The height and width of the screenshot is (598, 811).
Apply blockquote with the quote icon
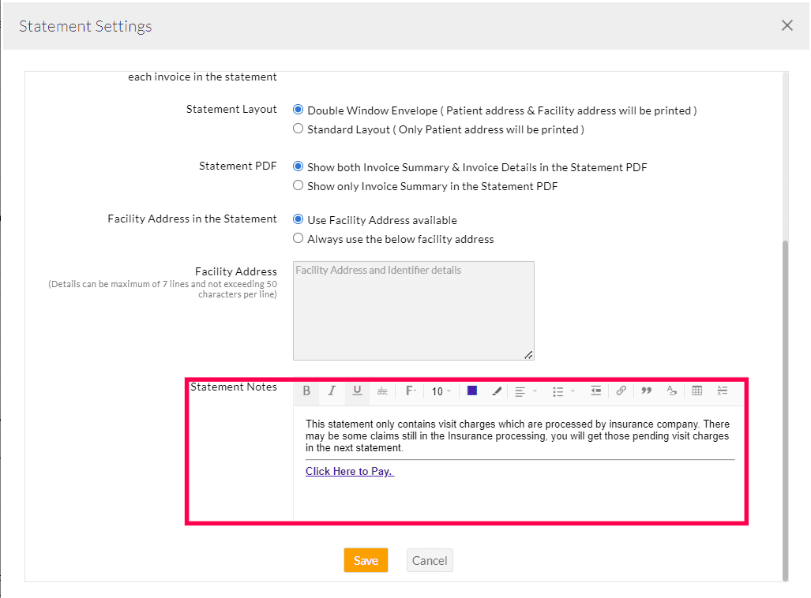pyautogui.click(x=647, y=391)
